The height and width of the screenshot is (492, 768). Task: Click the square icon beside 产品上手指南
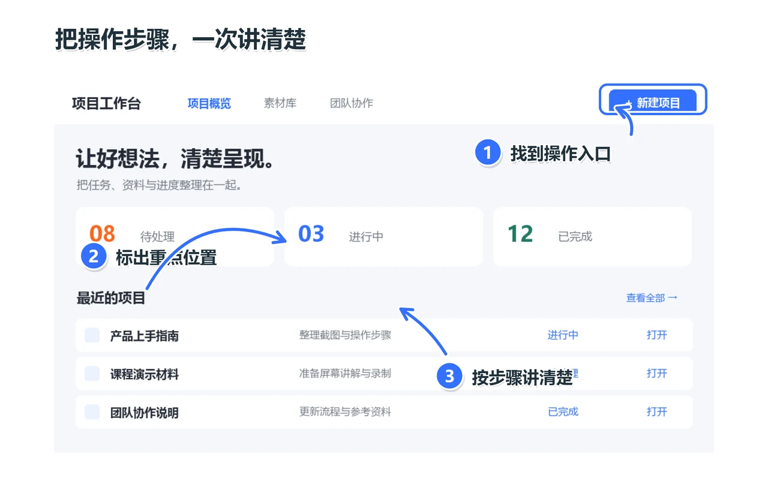coord(92,335)
